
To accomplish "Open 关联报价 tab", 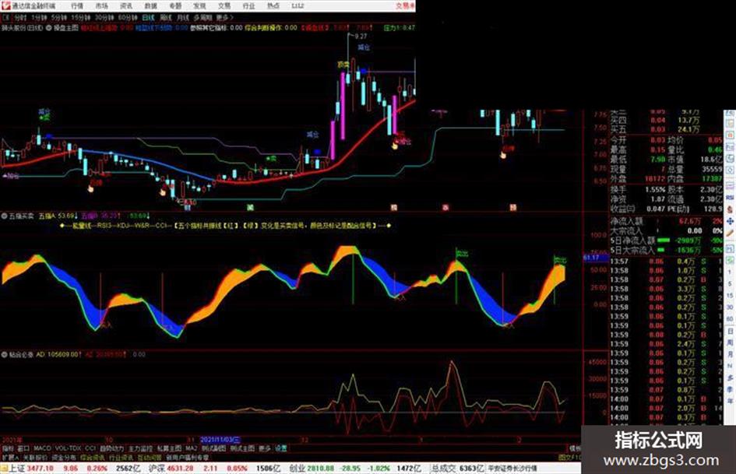I will [35, 457].
